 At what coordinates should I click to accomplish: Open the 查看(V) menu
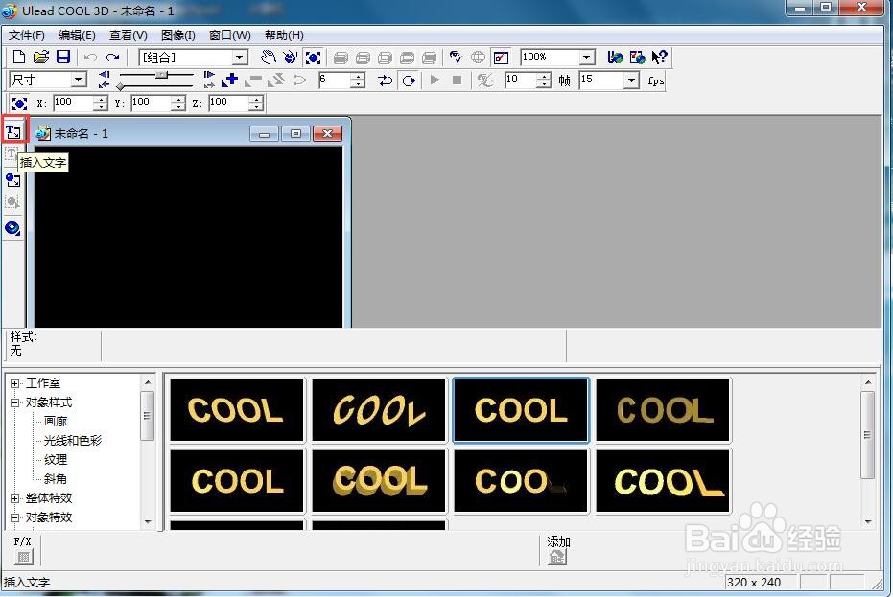129,35
